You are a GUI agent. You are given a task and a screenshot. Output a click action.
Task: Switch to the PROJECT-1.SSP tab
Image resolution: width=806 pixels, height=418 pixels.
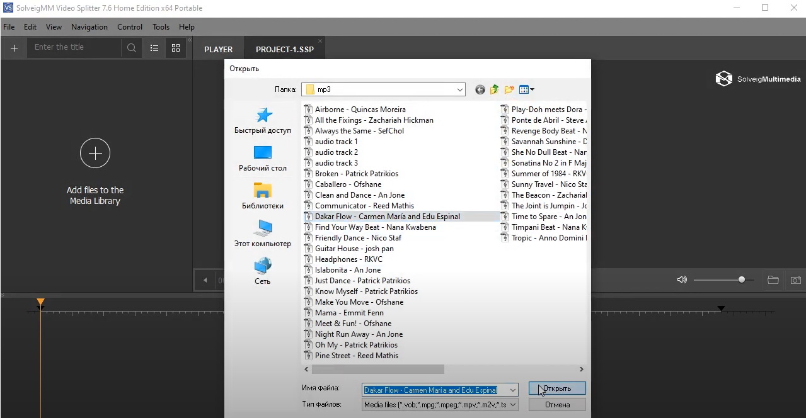285,50
